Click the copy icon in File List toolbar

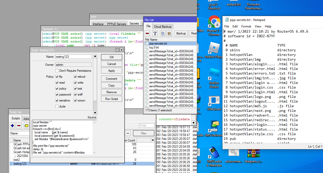point(163,33)
